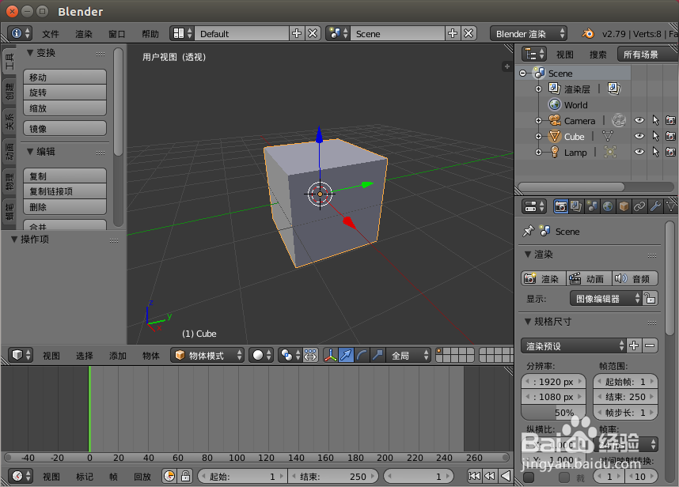The width and height of the screenshot is (679, 487).
Task: Open the Blender 渲染 engine dropdown
Action: point(529,33)
